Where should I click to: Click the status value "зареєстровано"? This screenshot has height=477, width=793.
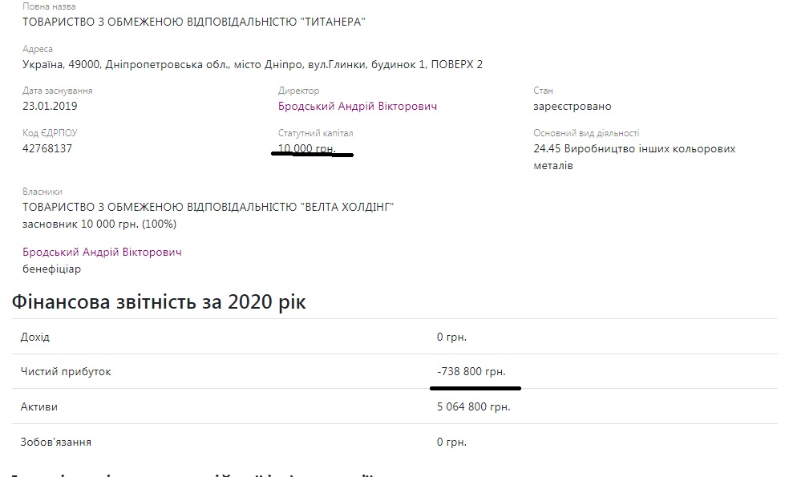pos(572,107)
